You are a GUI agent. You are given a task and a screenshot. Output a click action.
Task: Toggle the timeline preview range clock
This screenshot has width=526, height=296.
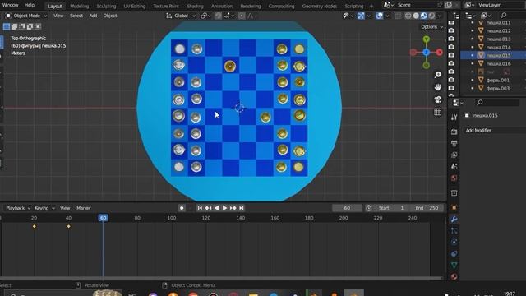pyautogui.click(x=369, y=208)
